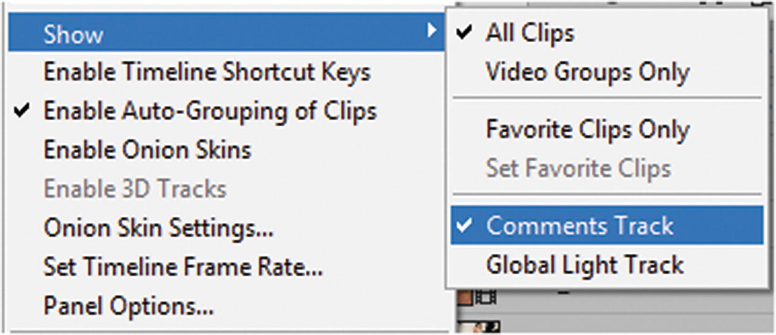776x335 pixels.
Task: Click the filmstrip icon on the video track
Action: 485,298
